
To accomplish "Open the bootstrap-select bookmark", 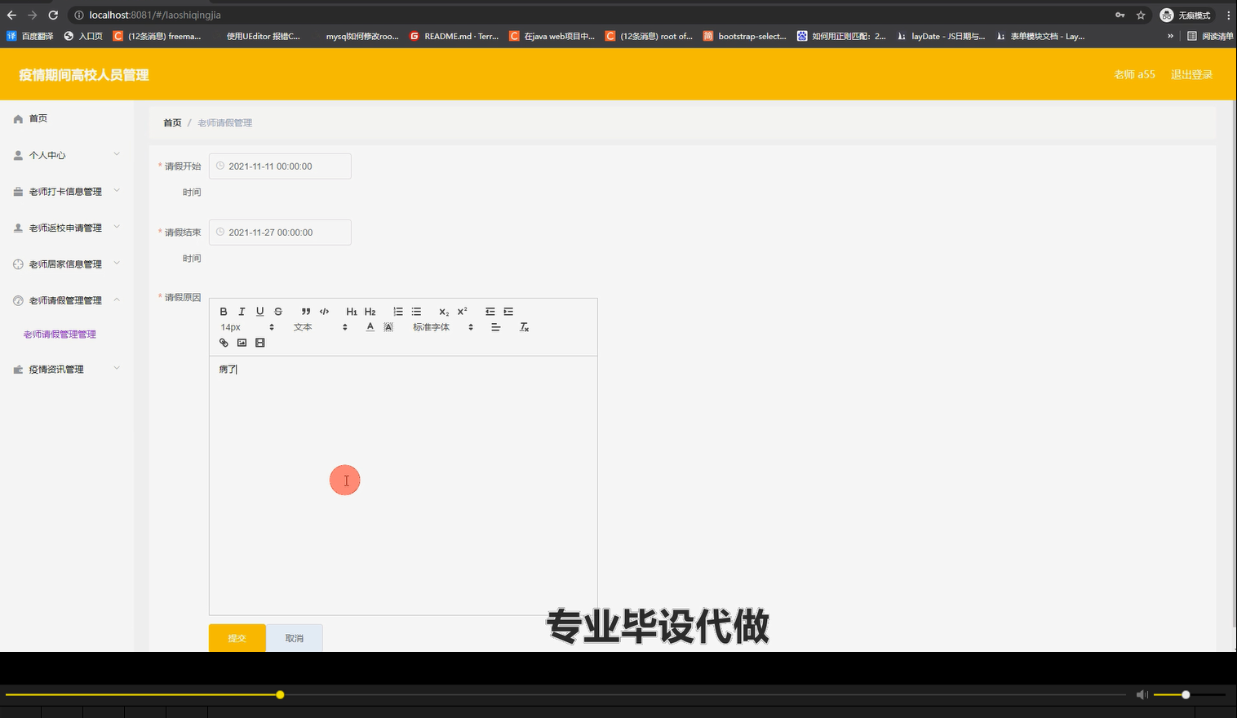I will click(745, 36).
